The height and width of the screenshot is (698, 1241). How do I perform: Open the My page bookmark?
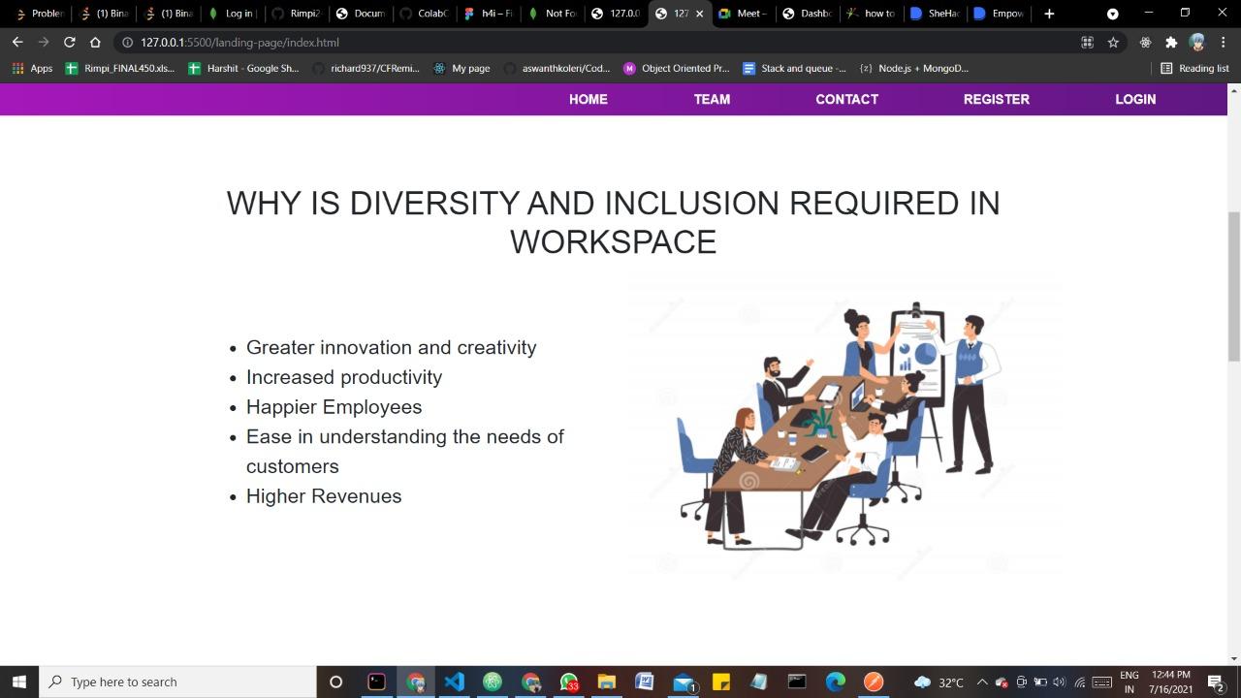[x=461, y=68]
